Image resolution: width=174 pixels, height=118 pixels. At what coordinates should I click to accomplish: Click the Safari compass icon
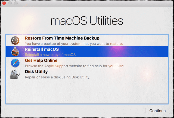point(15,63)
